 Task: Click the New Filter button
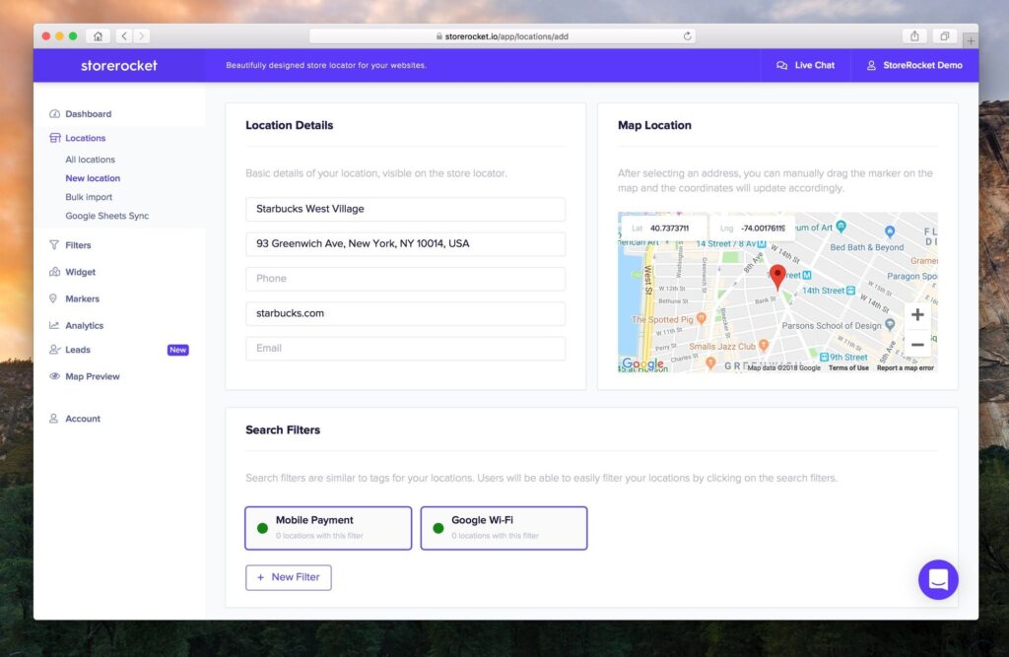tap(288, 577)
